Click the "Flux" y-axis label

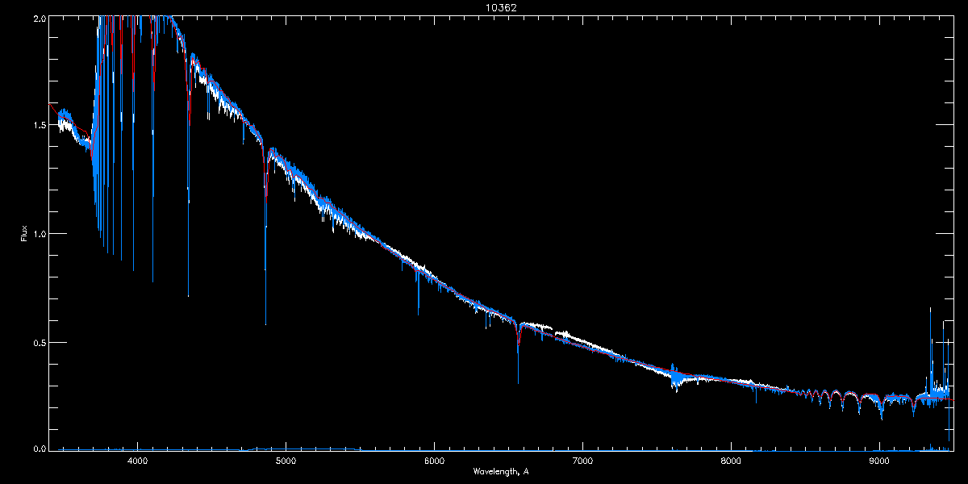(x=24, y=234)
